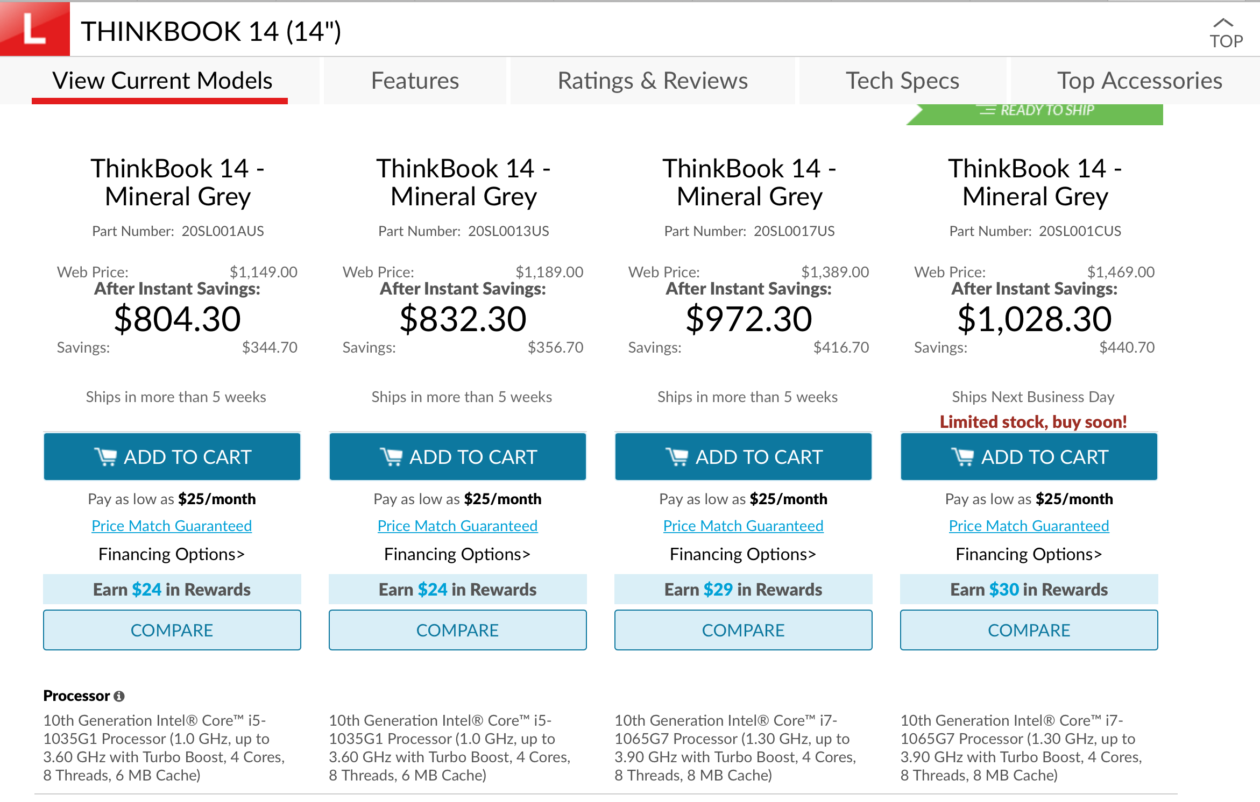Screen dimensions: 1260x802
Task: Open Price Match Guaranteed for 20SL0013US
Action: [x=457, y=526]
